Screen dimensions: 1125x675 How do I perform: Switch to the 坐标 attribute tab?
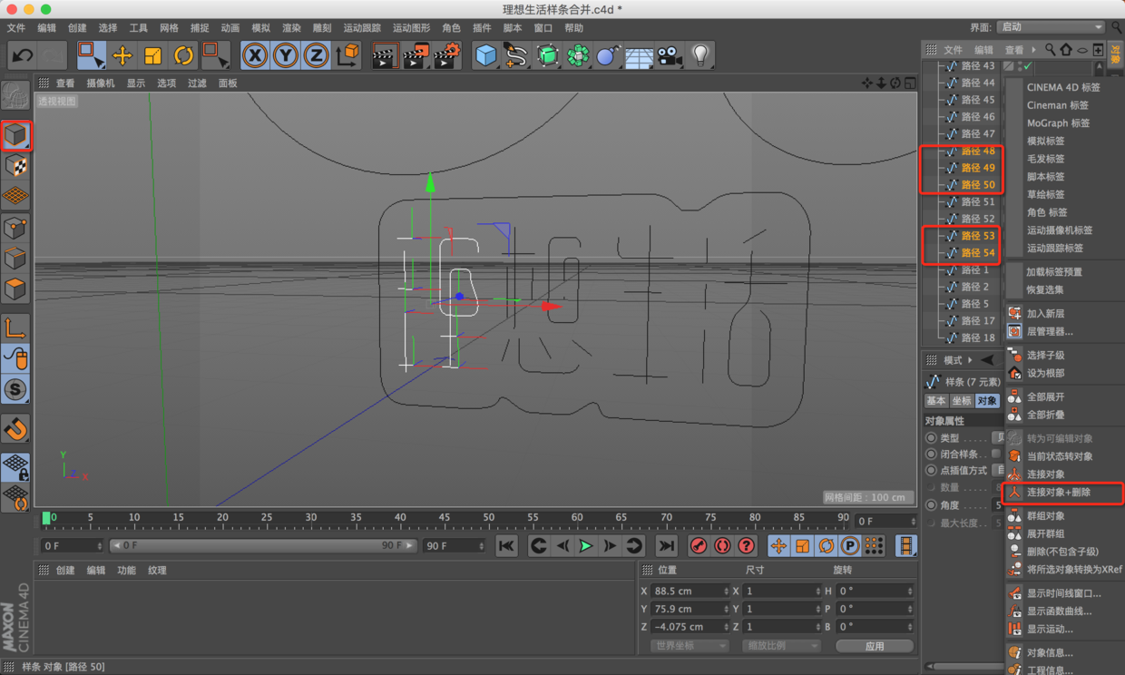coord(961,401)
